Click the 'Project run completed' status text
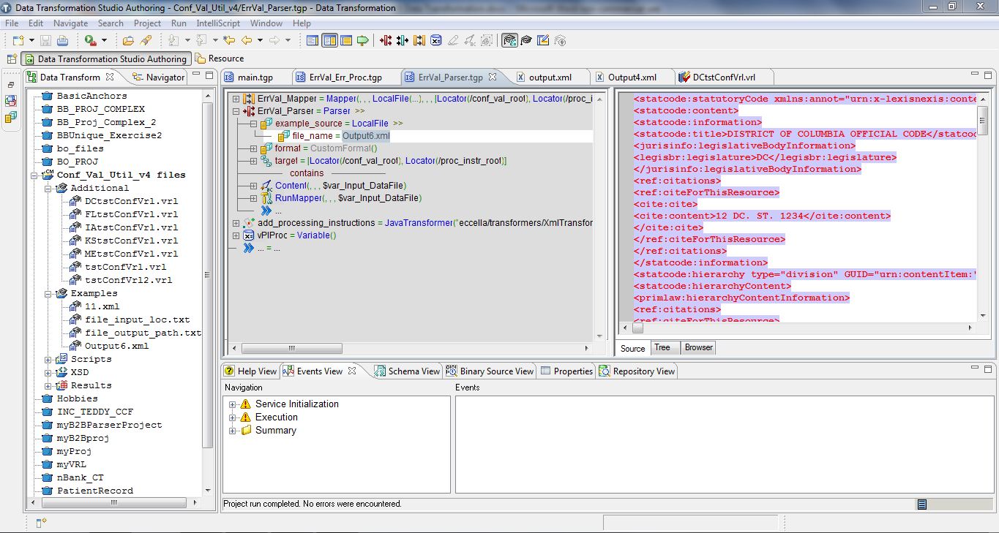The height and width of the screenshot is (533, 999). point(313,504)
